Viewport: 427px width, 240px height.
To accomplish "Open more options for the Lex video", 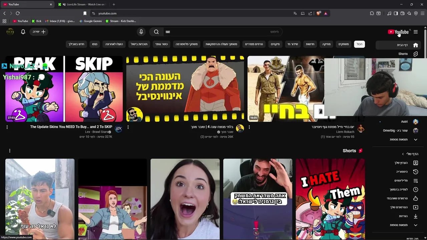I will [7, 127].
